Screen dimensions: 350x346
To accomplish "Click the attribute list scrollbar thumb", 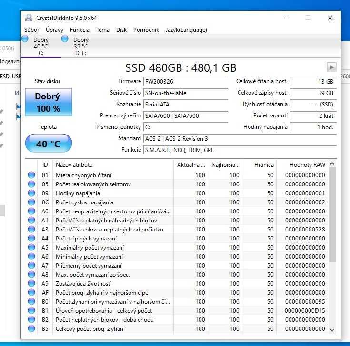I will [x=332, y=215].
